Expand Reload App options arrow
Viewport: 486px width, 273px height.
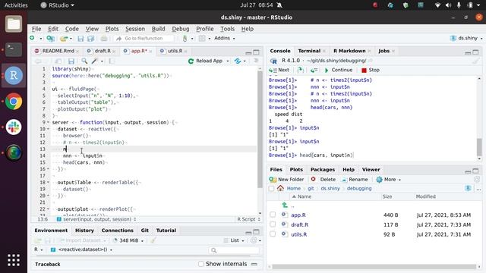point(228,61)
